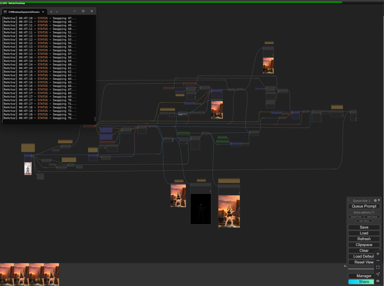Expand terminal tab dropdown chevron
This screenshot has width=384, height=286.
pyautogui.click(x=57, y=12)
